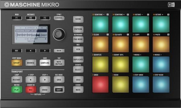
Task: Click the control encoder knob
Action: pos(59,34)
